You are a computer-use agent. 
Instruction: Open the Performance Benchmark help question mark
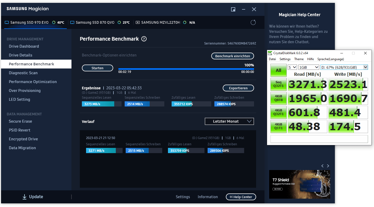(144, 39)
